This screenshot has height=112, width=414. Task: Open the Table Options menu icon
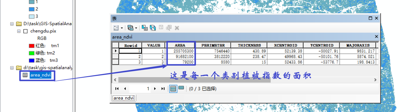pos(116,28)
